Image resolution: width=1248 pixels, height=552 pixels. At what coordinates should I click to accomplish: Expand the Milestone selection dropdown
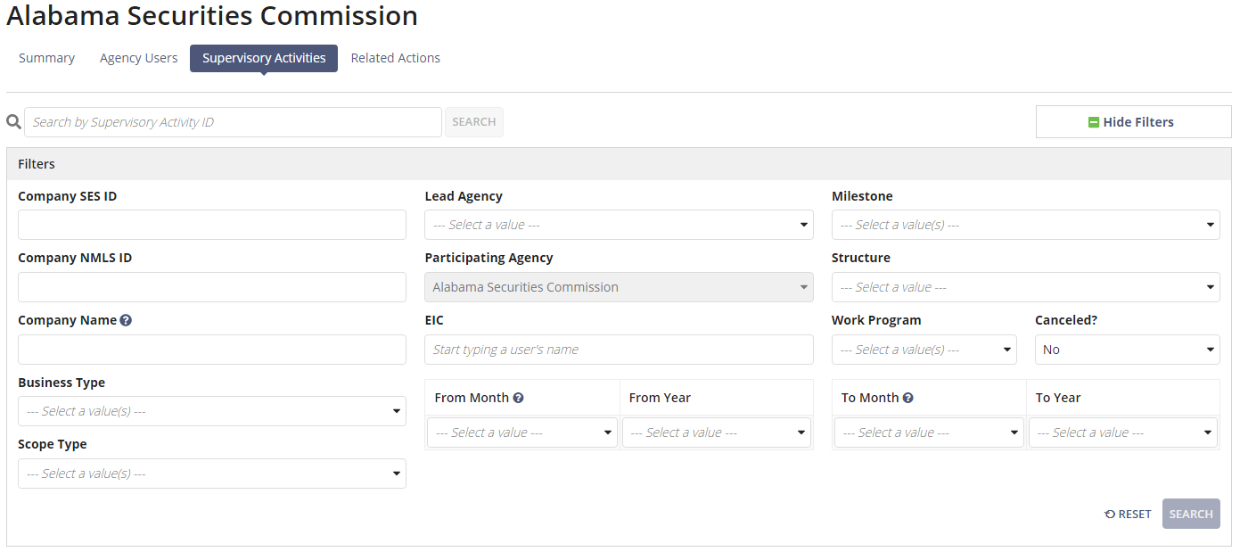pos(1026,225)
